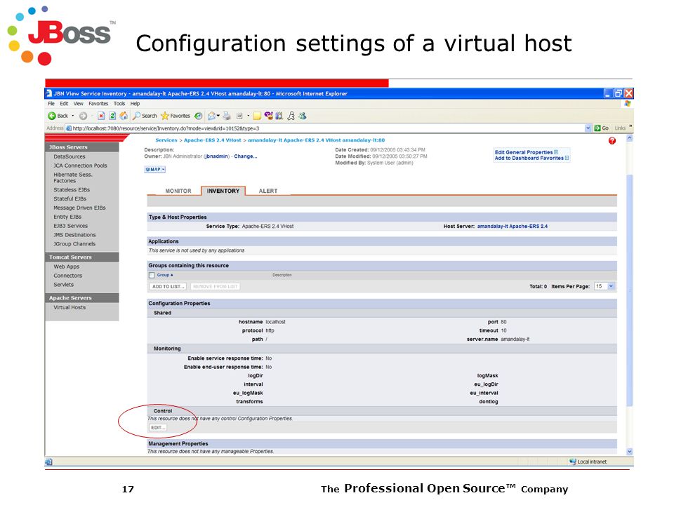Open the Favorites menu
674x505 pixels.
tap(98, 104)
